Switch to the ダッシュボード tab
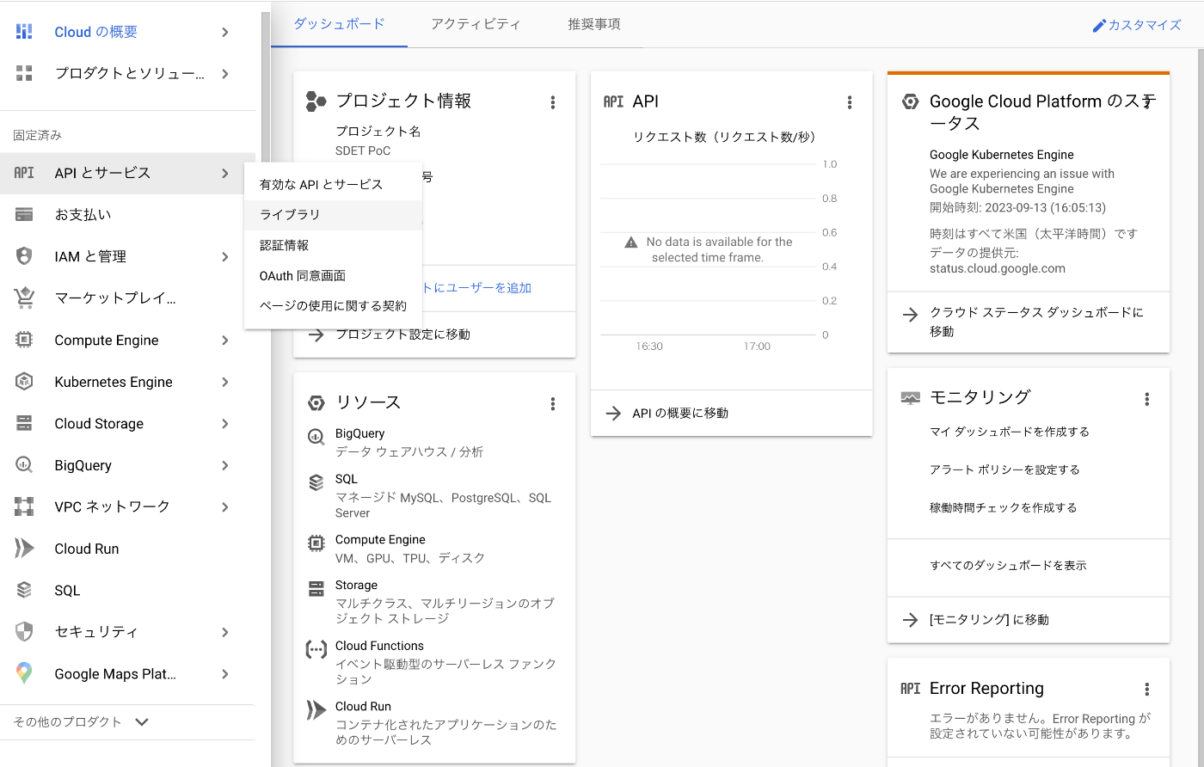 pos(339,24)
